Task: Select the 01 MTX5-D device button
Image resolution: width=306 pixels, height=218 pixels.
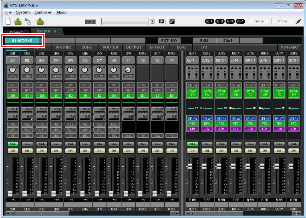Action: click(22, 40)
